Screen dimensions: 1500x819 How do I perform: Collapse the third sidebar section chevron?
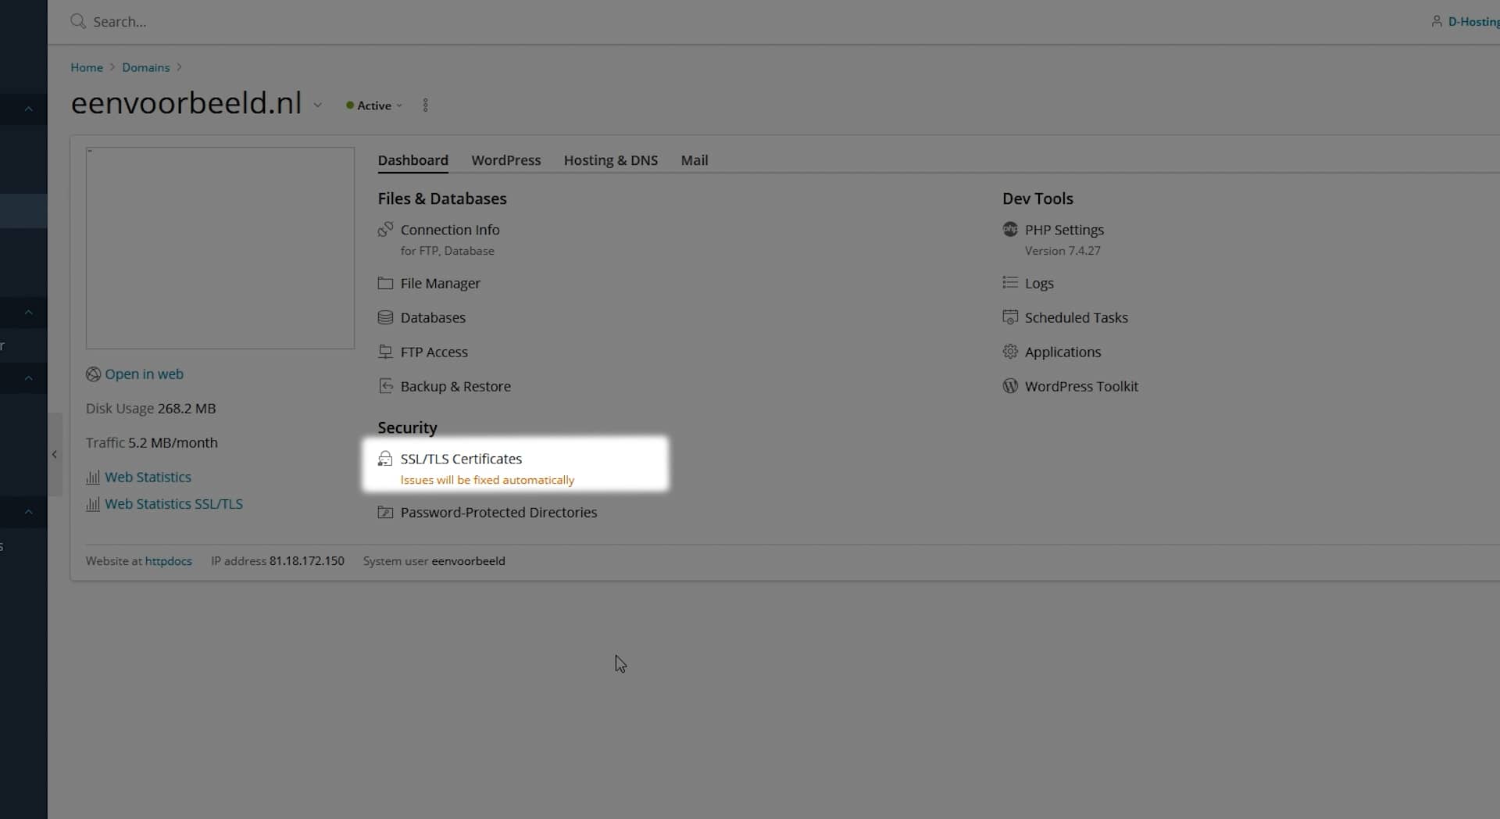(28, 378)
